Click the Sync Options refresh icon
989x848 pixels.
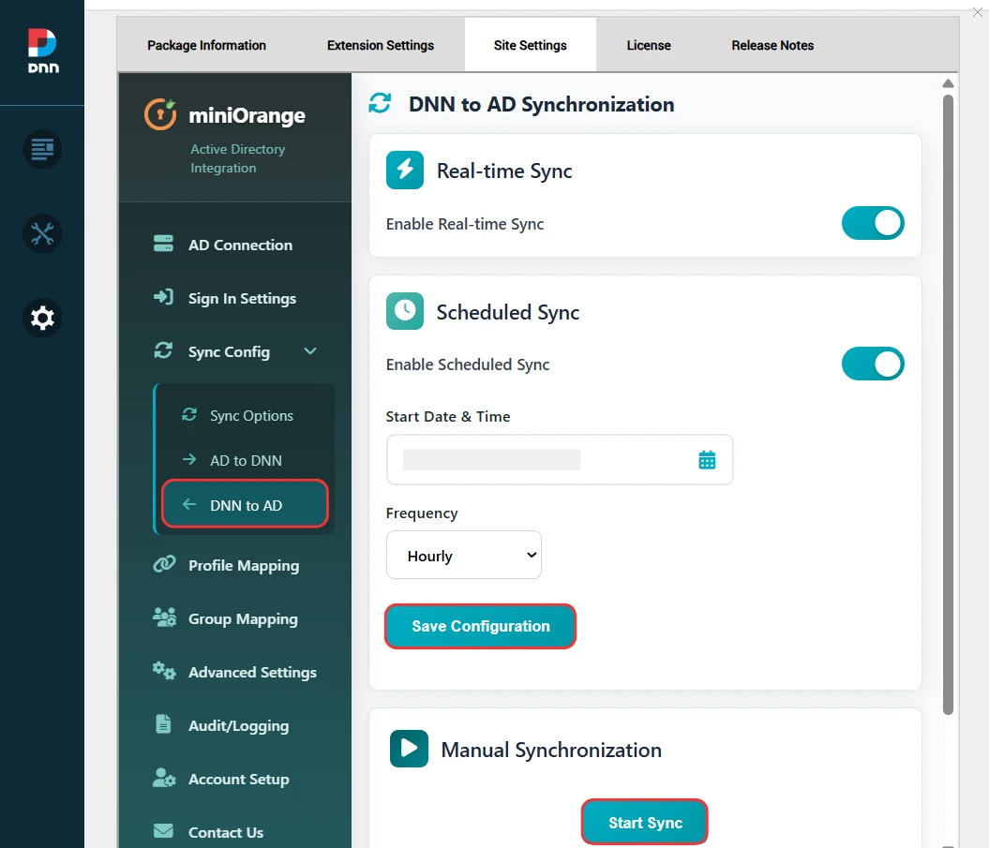189,415
